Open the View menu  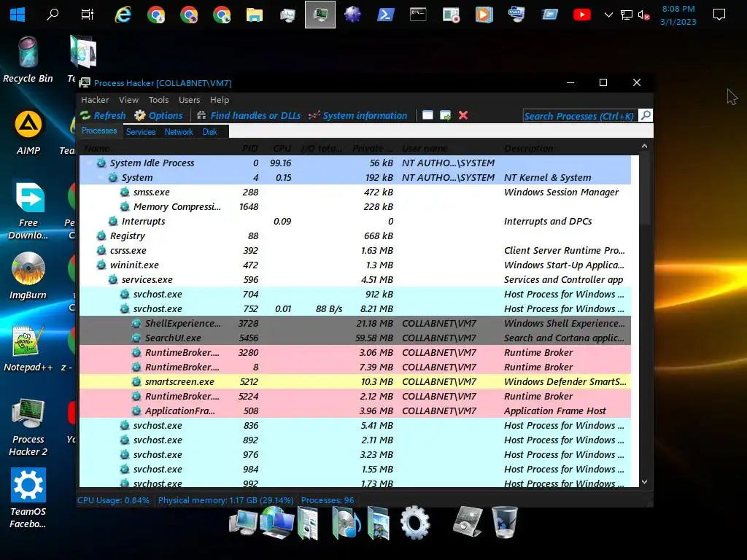click(x=128, y=100)
